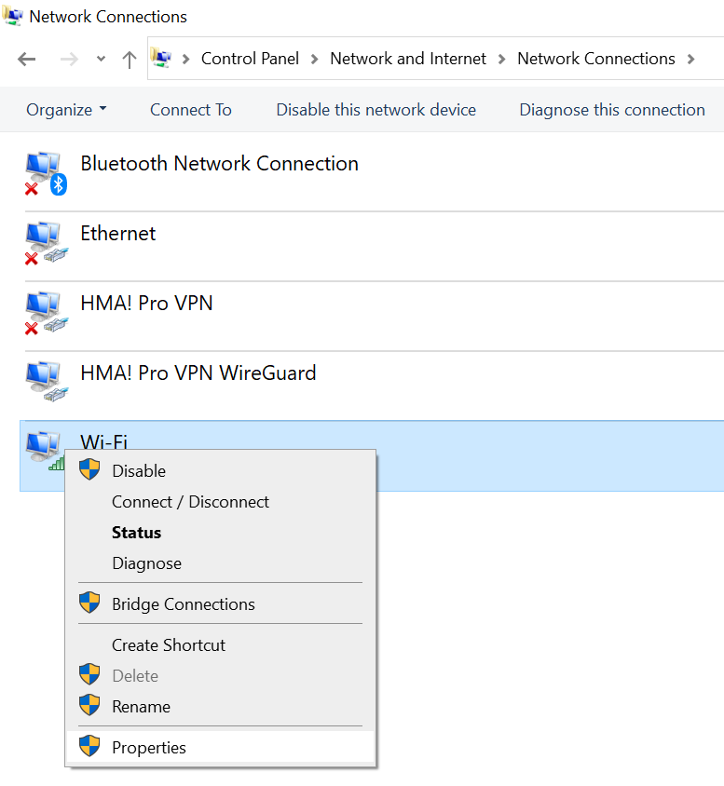Click Disable this network device button

tap(376, 110)
